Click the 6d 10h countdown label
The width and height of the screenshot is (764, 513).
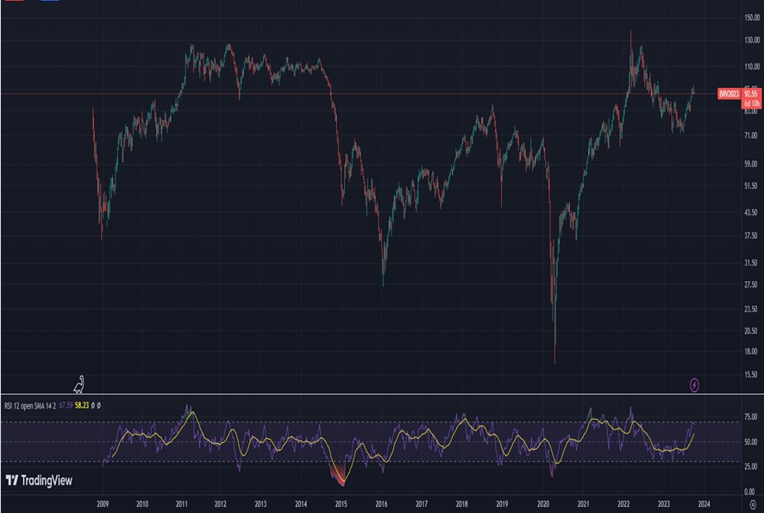click(751, 103)
